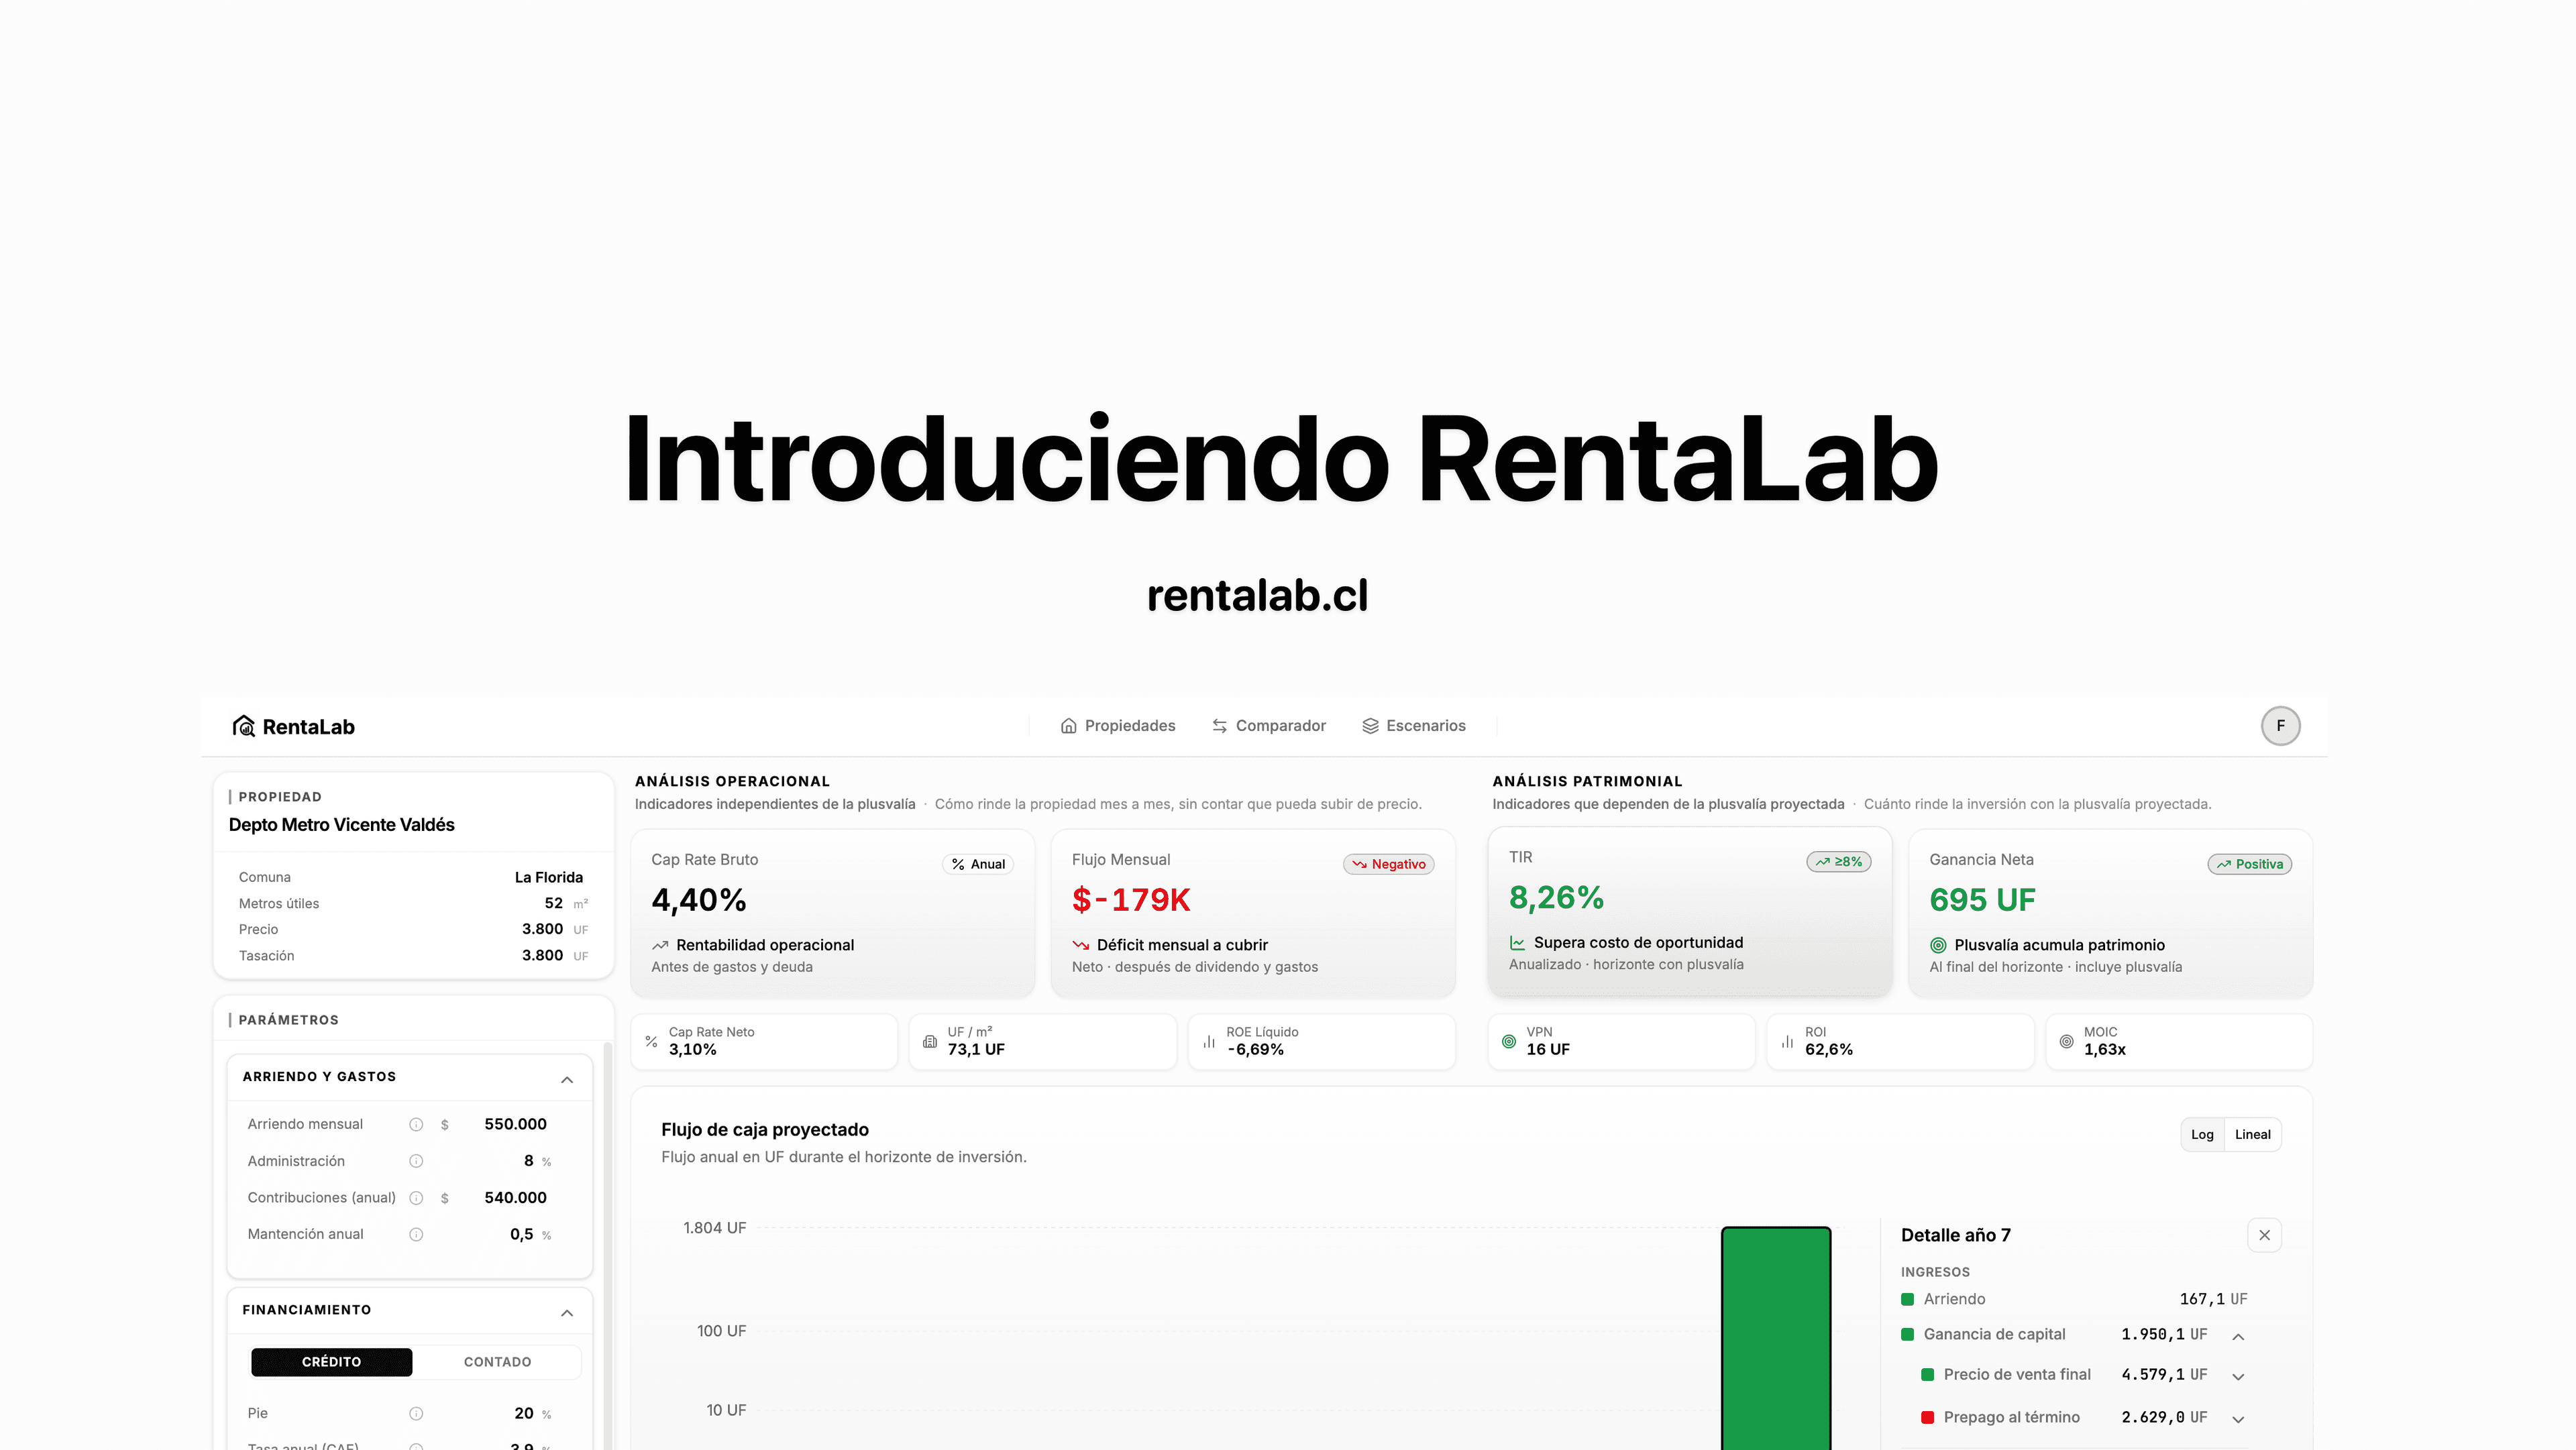Click the Plusvalía acumula patrimonio target icon
Viewport: 2576px width, 1450px height.
tap(1937, 945)
